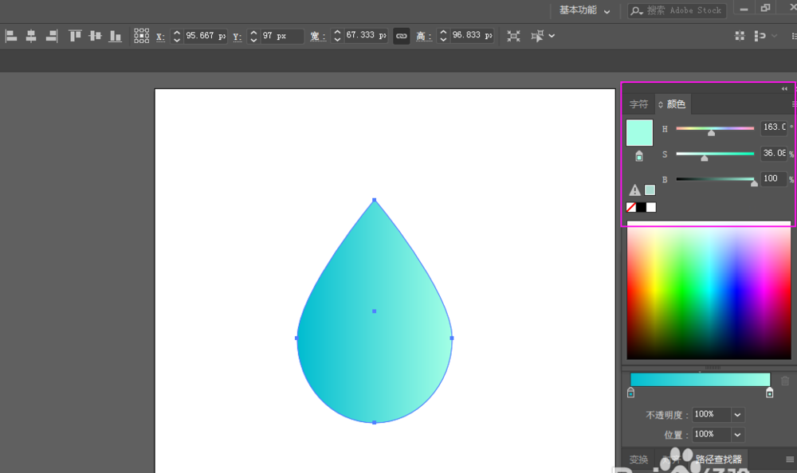Select the None (red slash) color swatch
Image resolution: width=797 pixels, height=473 pixels.
click(x=630, y=207)
